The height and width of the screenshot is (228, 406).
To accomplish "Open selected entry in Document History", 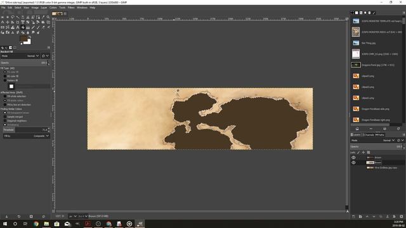I will click(x=357, y=129).
